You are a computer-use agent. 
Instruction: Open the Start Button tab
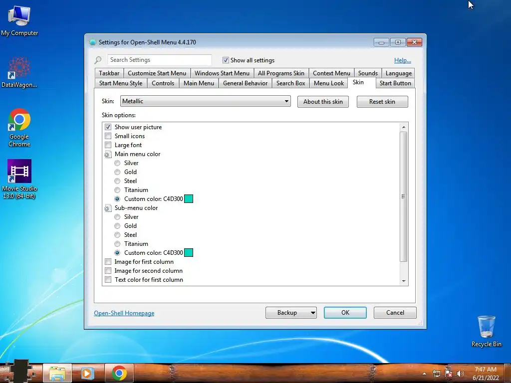pos(395,83)
